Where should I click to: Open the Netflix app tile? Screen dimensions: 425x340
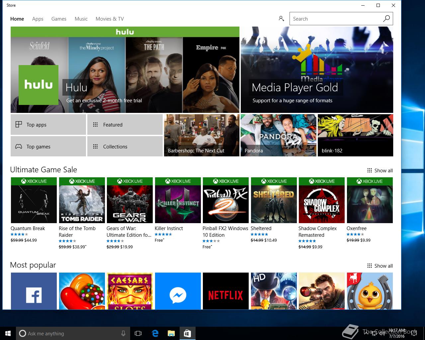tap(226, 291)
